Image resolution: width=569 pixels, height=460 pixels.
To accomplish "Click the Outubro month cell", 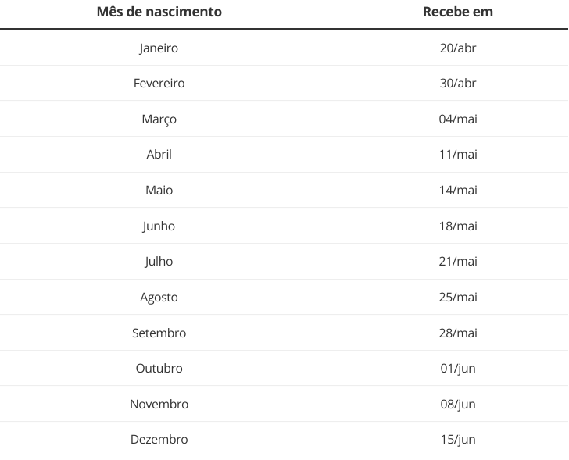I will click(159, 369).
